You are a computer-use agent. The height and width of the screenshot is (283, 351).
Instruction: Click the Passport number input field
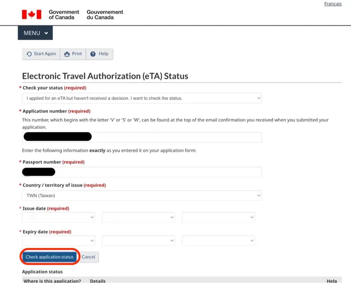click(142, 172)
